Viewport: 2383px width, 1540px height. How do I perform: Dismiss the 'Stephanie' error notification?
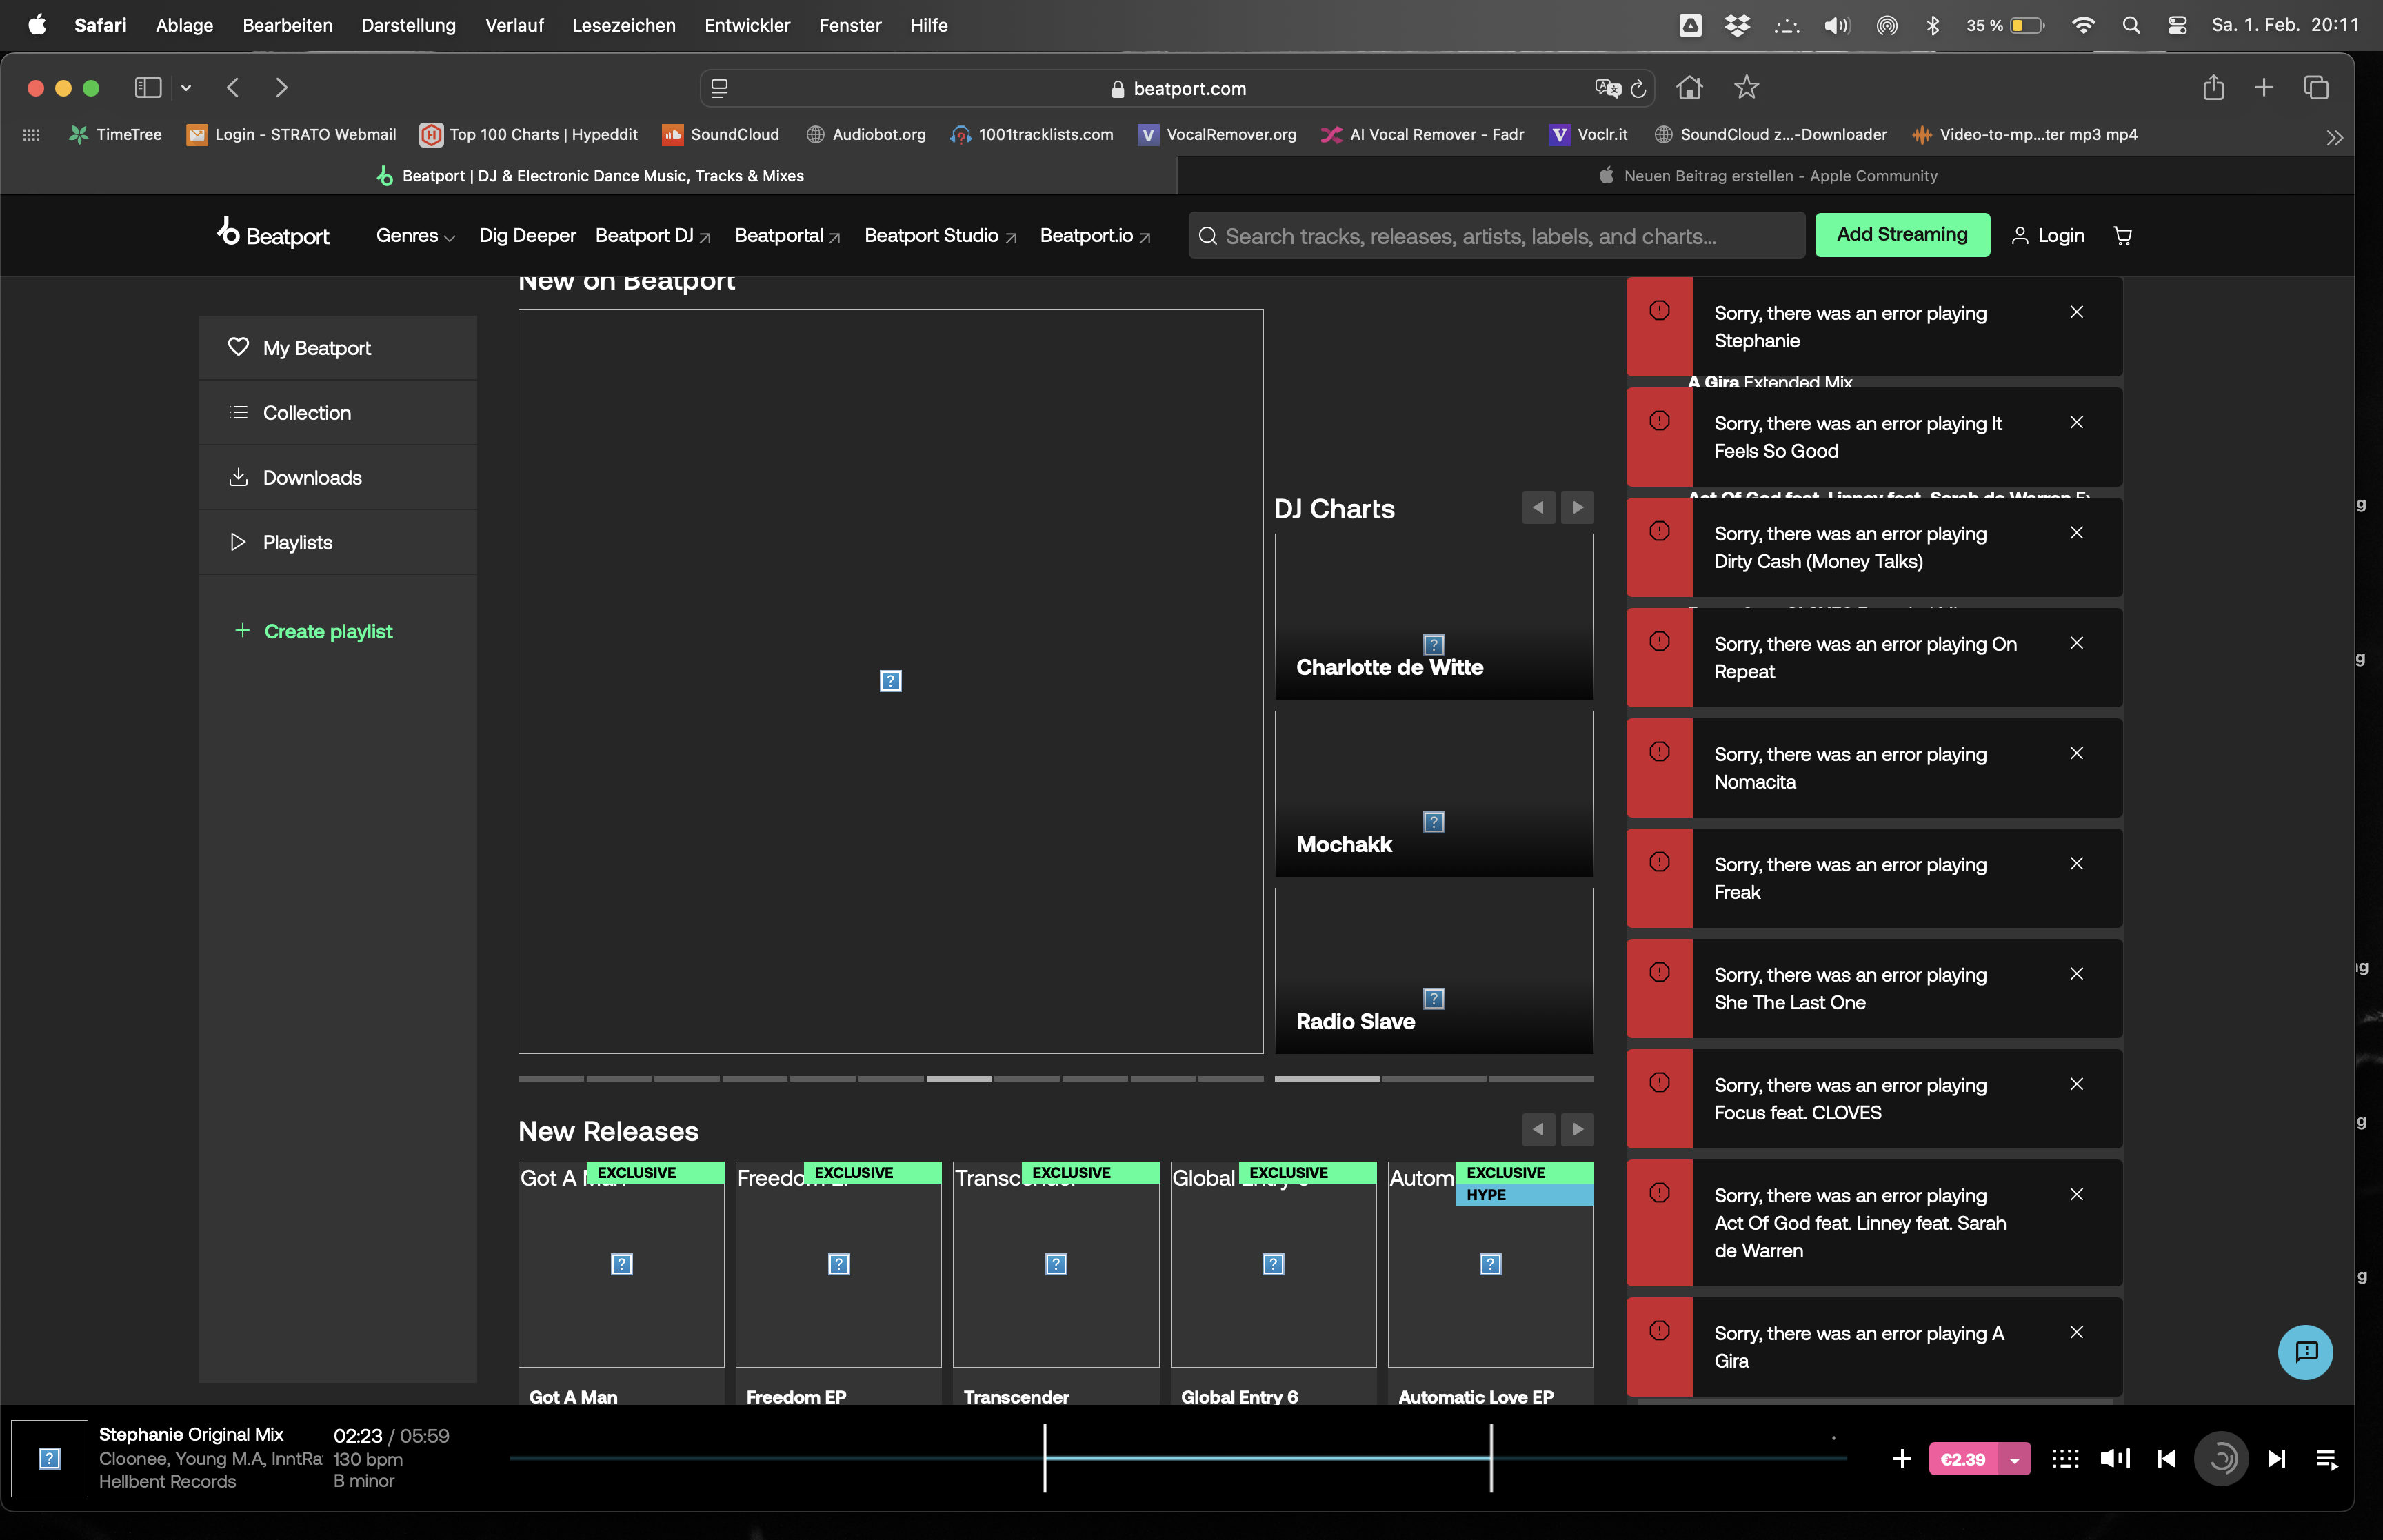point(2076,312)
